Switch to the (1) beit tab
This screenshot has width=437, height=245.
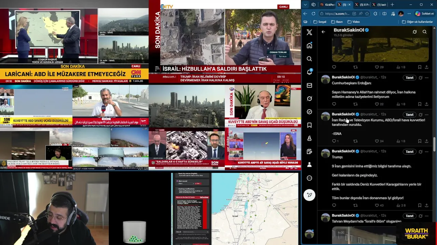pyautogui.click(x=379, y=4)
